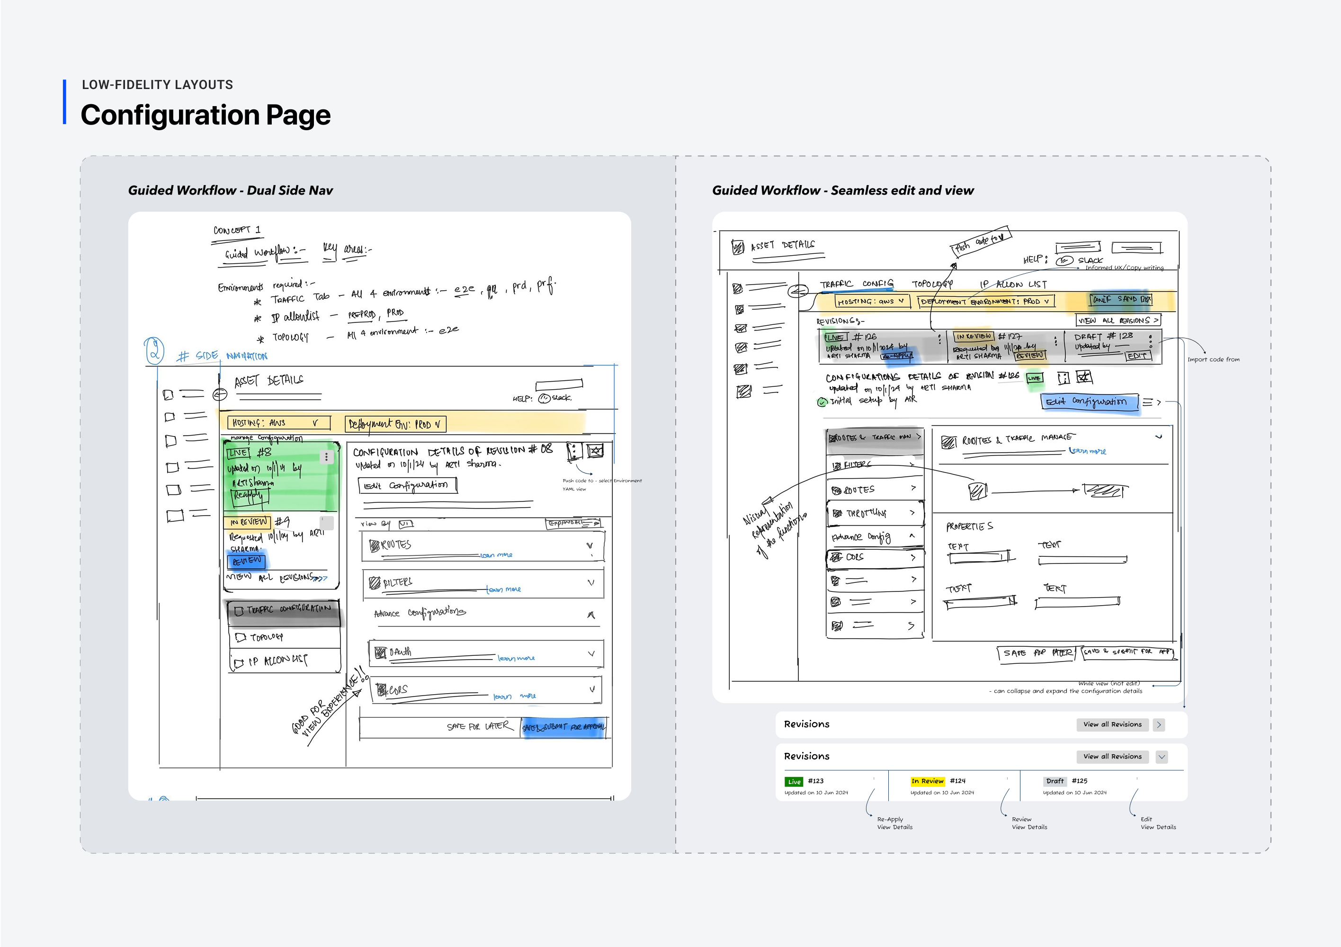
Task: Click first text input field under Properties
Action: (x=979, y=558)
